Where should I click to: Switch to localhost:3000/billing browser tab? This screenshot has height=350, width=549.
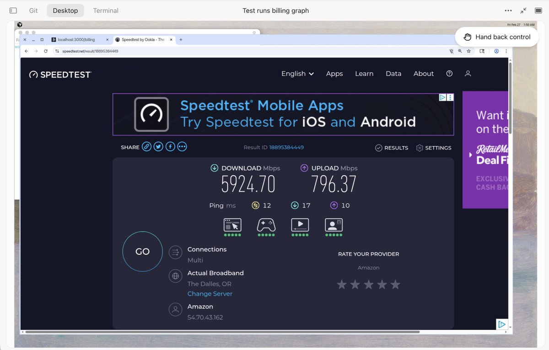[80, 40]
